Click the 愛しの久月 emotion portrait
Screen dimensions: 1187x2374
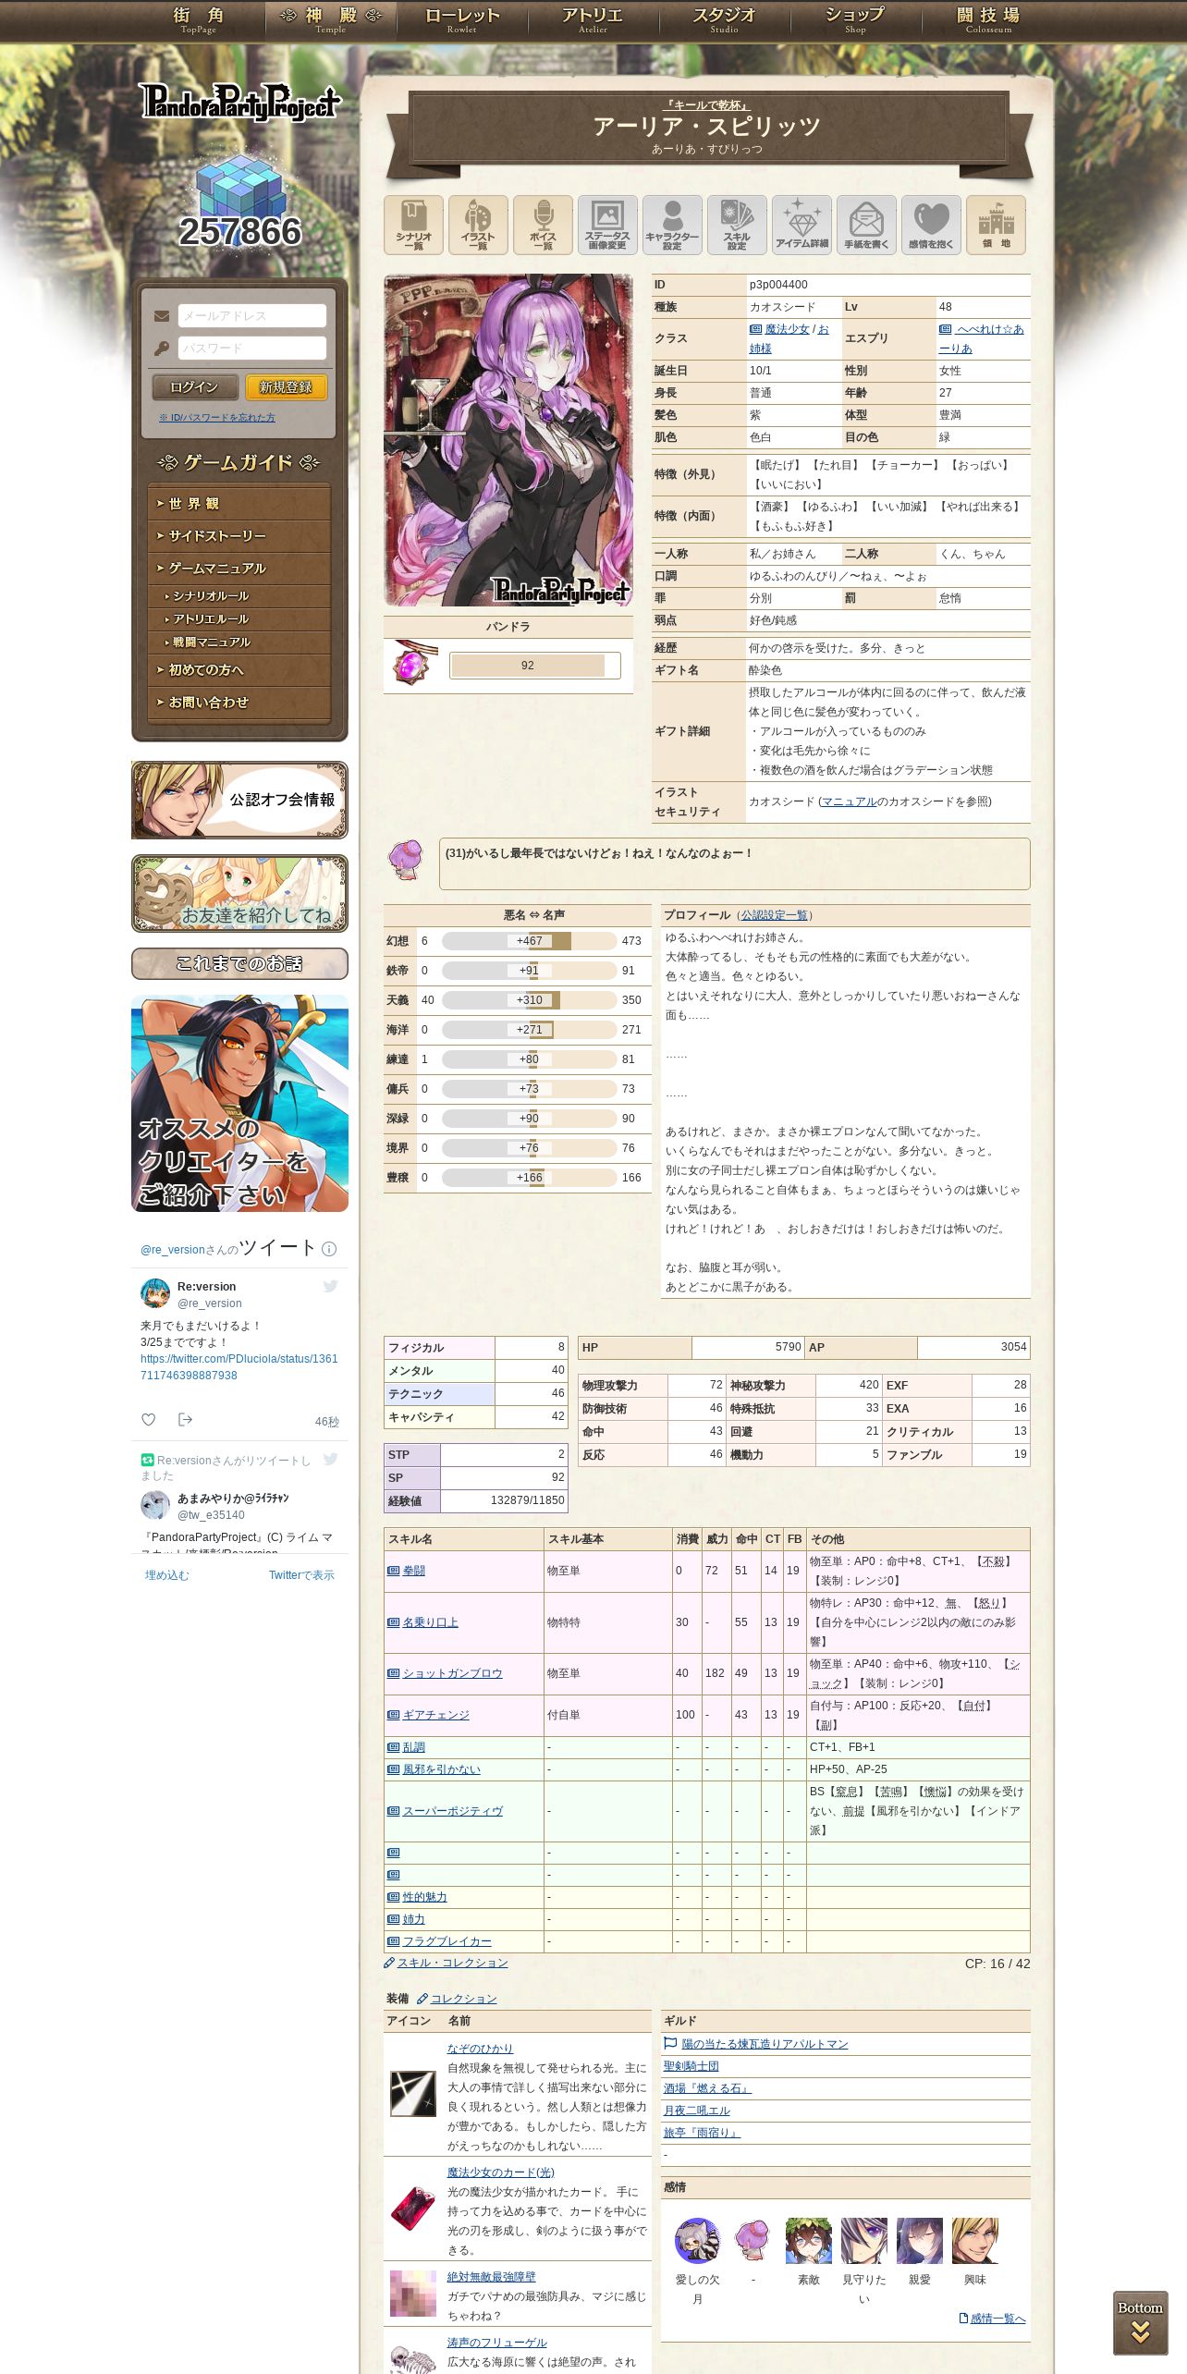point(697,2240)
